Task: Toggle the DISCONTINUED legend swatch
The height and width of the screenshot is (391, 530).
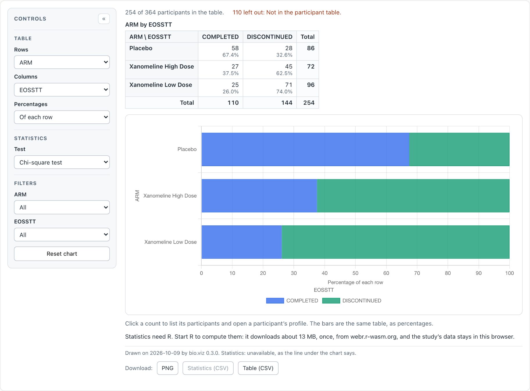Action: pyautogui.click(x=331, y=301)
